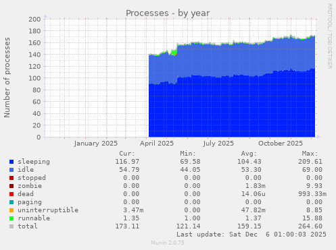Click the sleeping current value 116.97
The width and height of the screenshot is (336, 250).
127,162
